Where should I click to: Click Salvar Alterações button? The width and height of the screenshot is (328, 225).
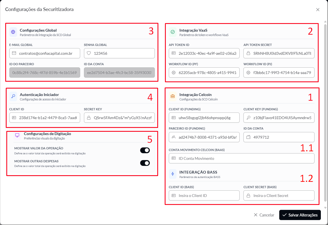(300, 215)
